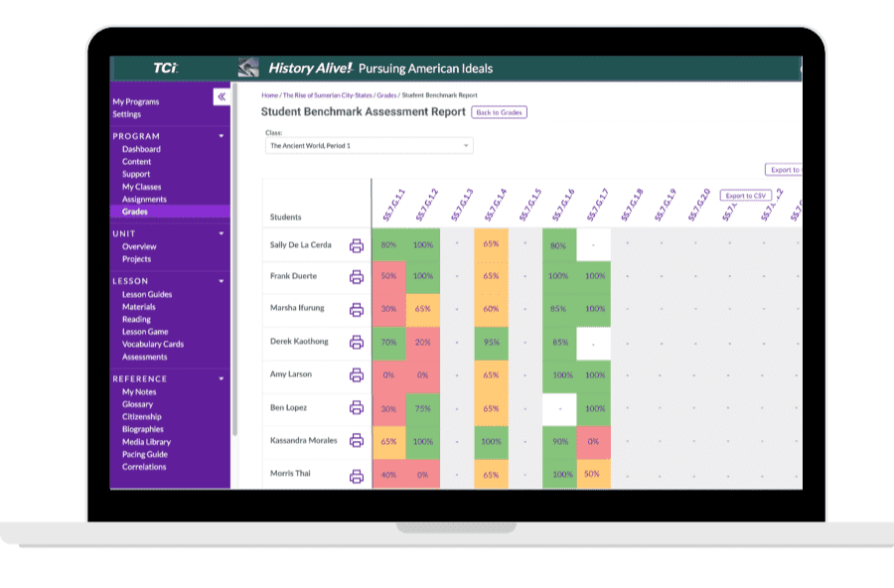Open unit Overview in sidebar
The height and width of the screenshot is (588, 894).
point(139,246)
